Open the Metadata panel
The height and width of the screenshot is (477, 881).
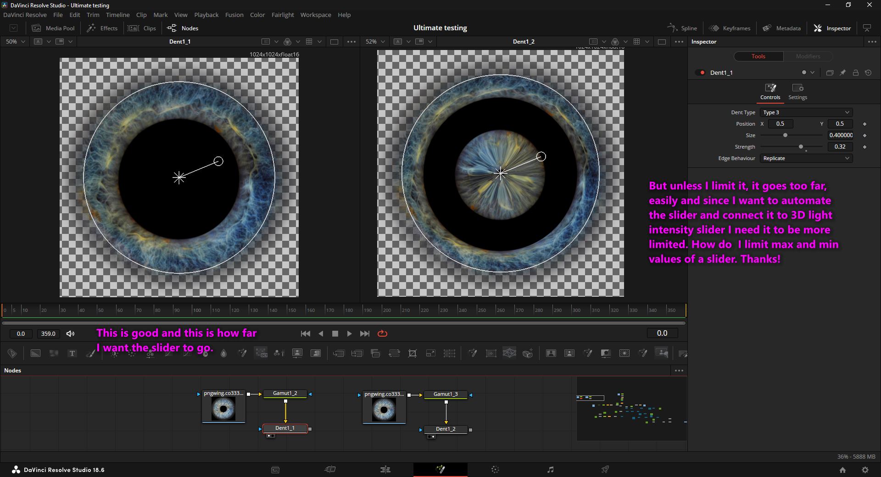[x=781, y=28]
